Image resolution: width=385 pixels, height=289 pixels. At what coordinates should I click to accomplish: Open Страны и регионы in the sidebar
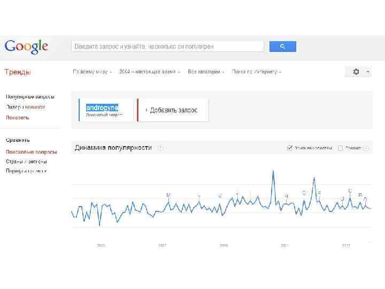[26, 161]
